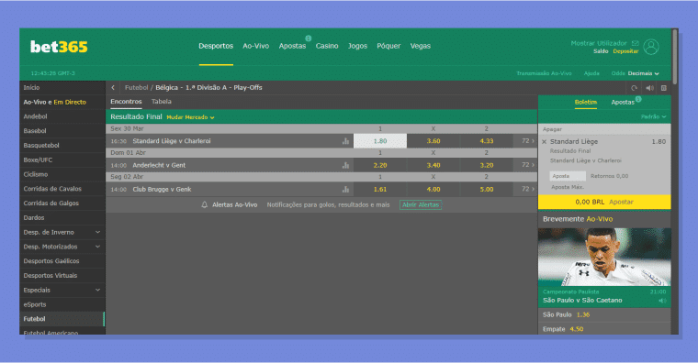Open eSports in the sports sidebar
This screenshot has height=363, width=698.
[62, 304]
